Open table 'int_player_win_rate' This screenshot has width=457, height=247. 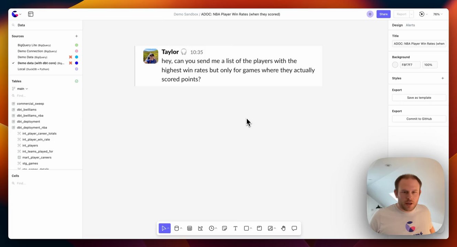[36, 140]
